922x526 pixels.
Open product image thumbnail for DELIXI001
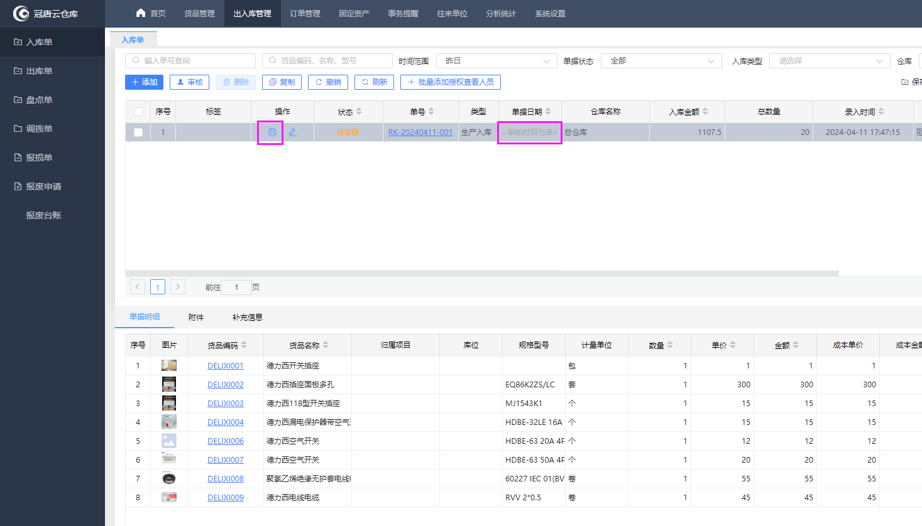click(x=169, y=365)
